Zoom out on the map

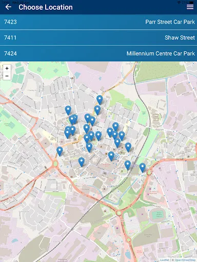[x=7, y=76]
